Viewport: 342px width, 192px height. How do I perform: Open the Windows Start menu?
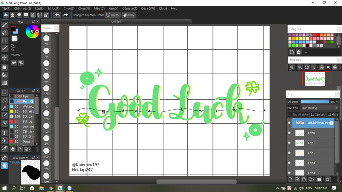(x=4, y=188)
